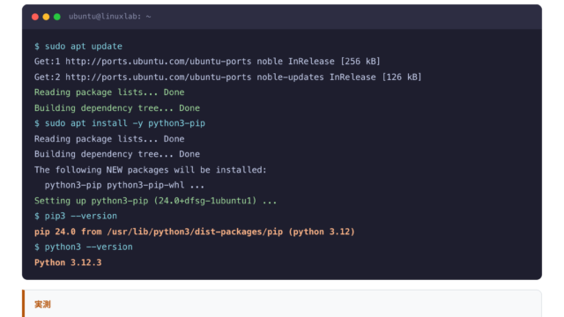Viewport: 564px width, 317px height.
Task: Click the 'Setting up python3-pip (24.0+dfsg-1ubuntu1)' line
Action: [x=155, y=201]
